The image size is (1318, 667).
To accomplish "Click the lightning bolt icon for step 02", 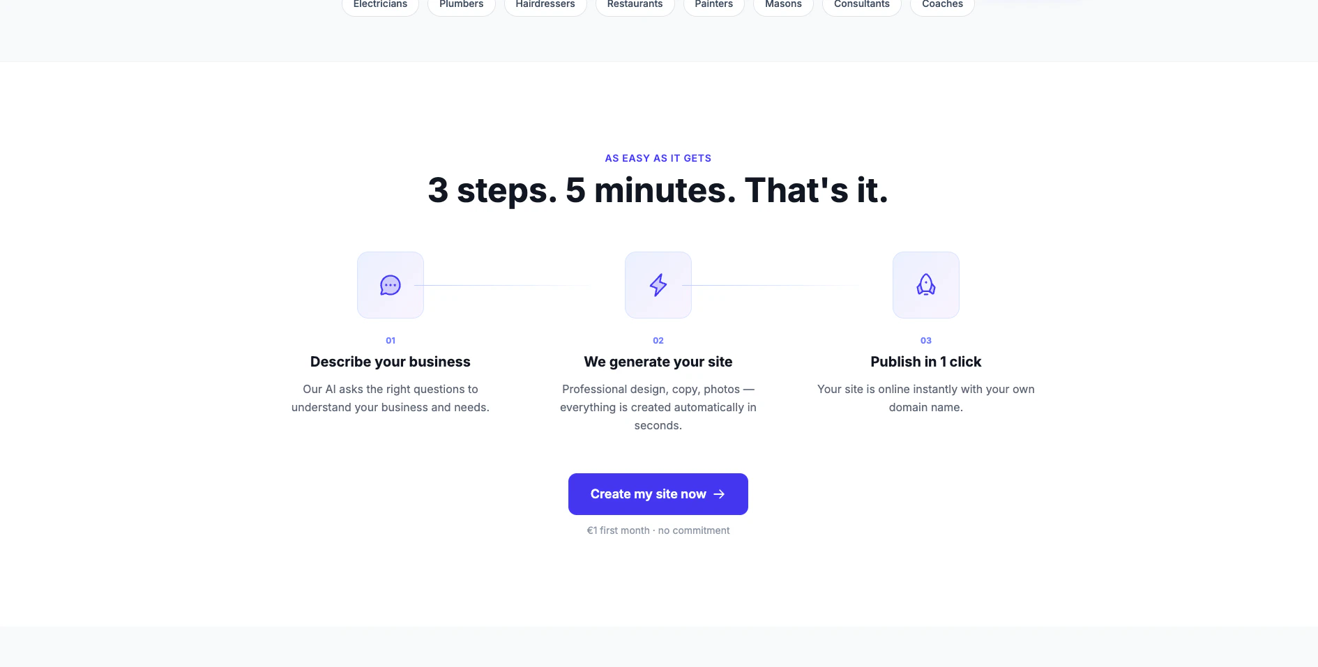I will coord(658,285).
